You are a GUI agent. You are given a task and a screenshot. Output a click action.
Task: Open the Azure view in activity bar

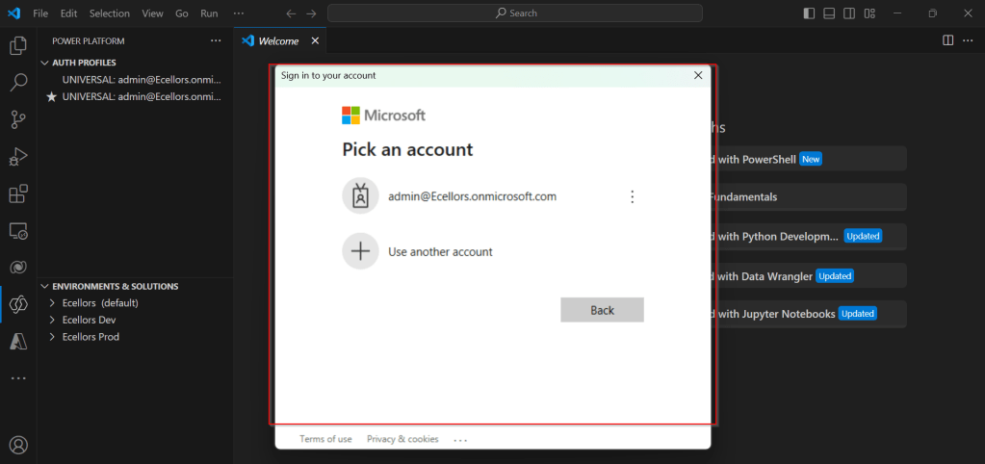pos(18,341)
